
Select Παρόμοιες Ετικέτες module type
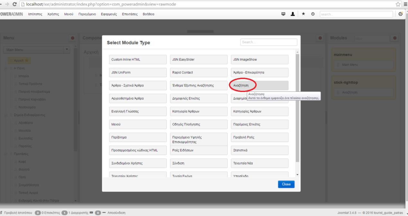(x=259, y=124)
